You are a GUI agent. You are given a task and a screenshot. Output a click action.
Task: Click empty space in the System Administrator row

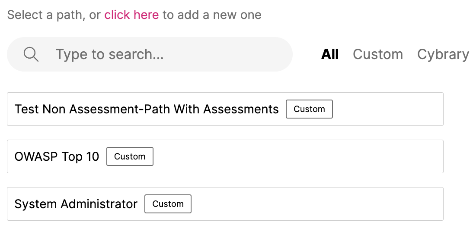317,204
